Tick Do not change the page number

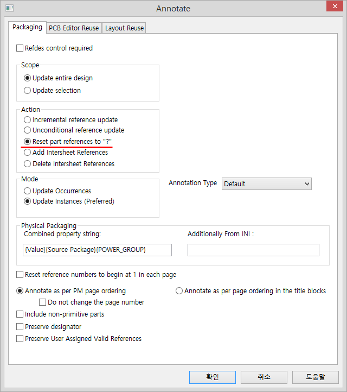click(x=42, y=302)
